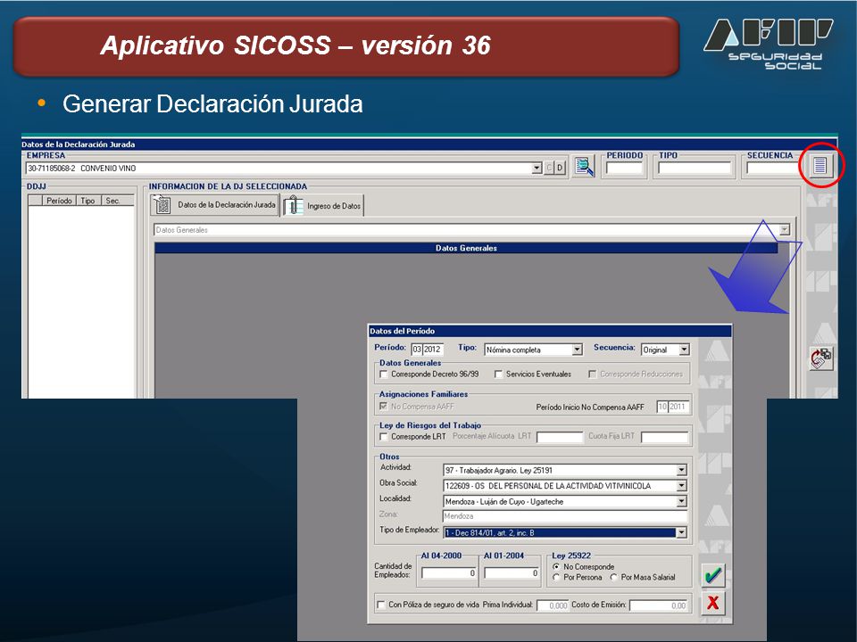Click the INFORMACION DE LA DJ SELECCIONADA label
857x642 pixels.
228,186
